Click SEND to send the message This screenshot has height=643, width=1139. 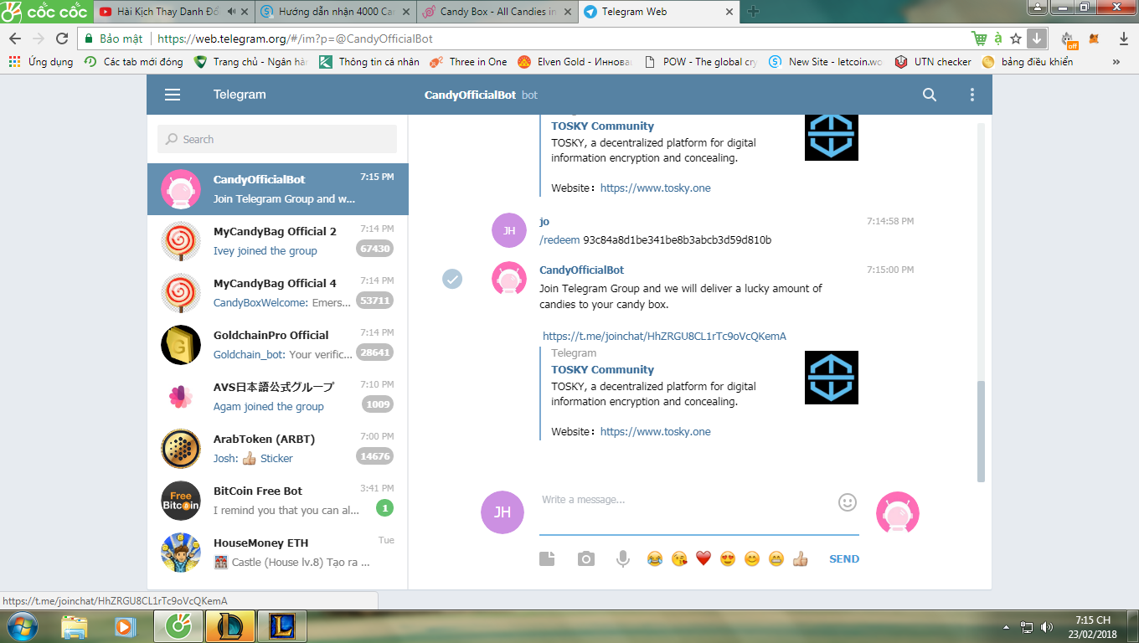tap(844, 558)
